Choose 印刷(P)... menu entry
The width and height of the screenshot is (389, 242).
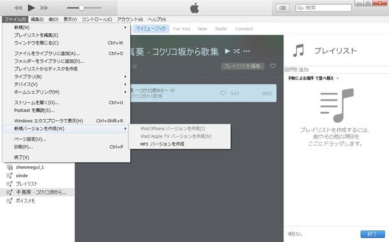[x=67, y=147]
